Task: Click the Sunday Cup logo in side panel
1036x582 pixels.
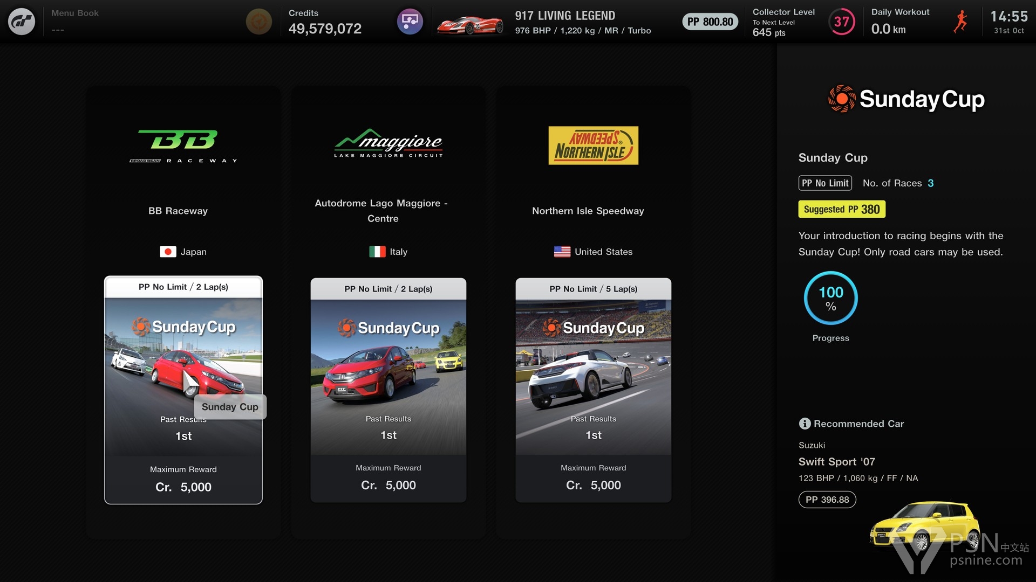Action: click(x=906, y=99)
